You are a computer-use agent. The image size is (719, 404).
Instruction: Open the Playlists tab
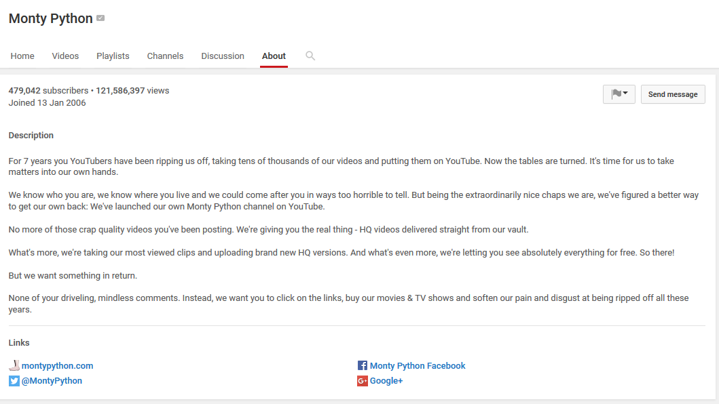tap(113, 56)
